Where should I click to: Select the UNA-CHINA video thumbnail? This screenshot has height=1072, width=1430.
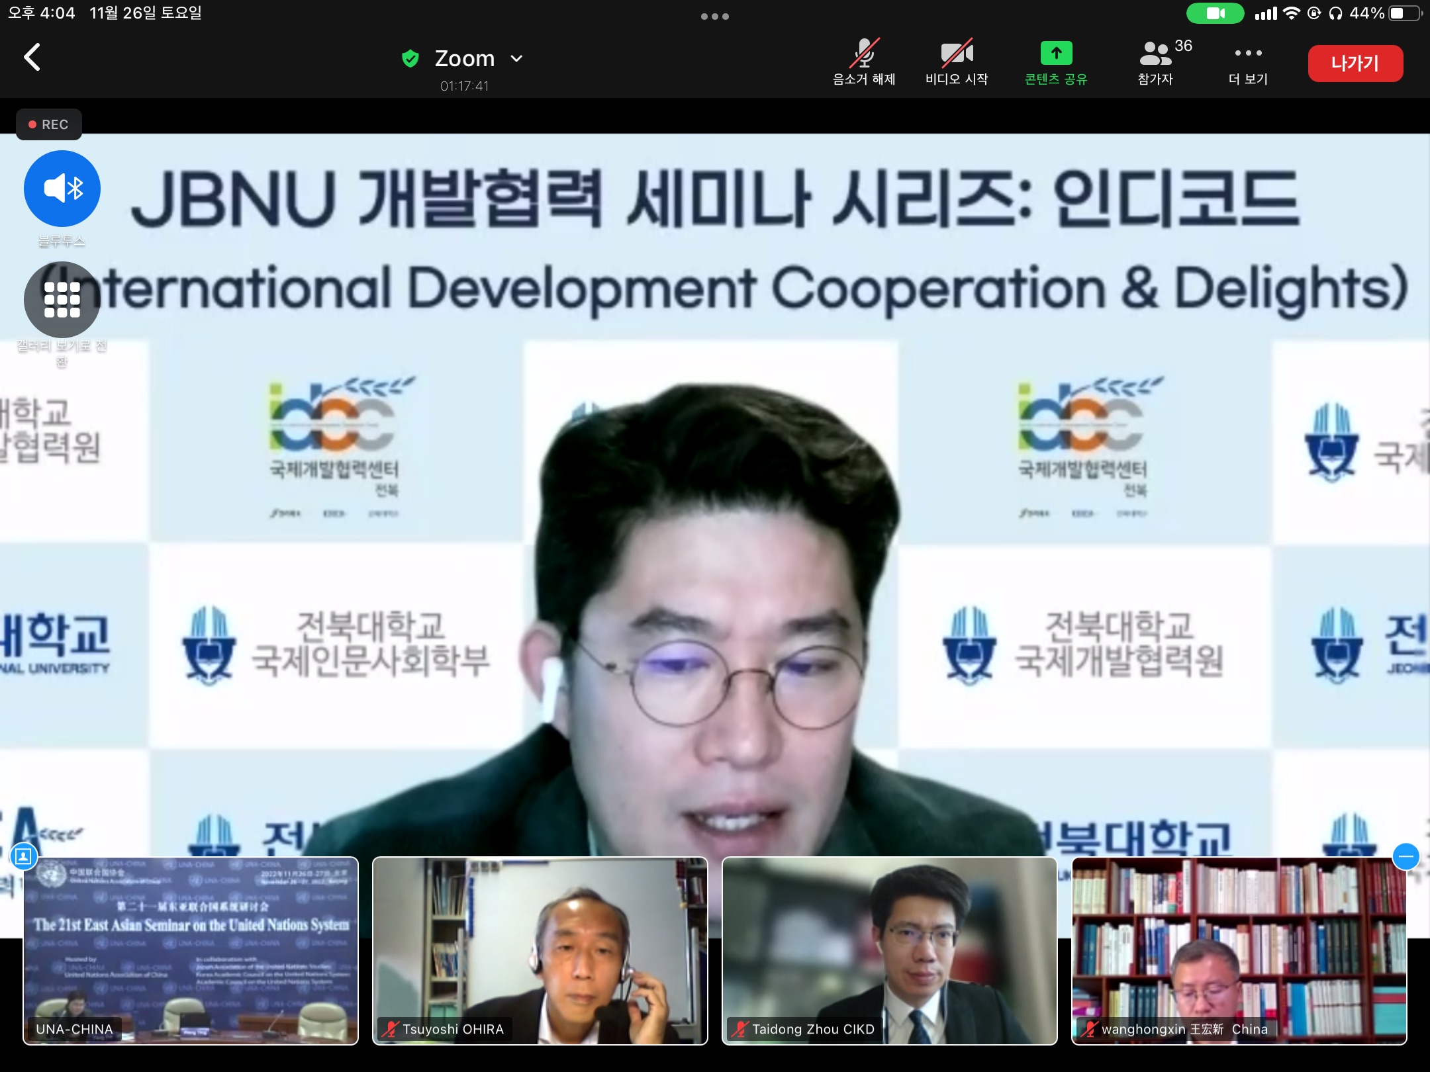click(x=191, y=951)
